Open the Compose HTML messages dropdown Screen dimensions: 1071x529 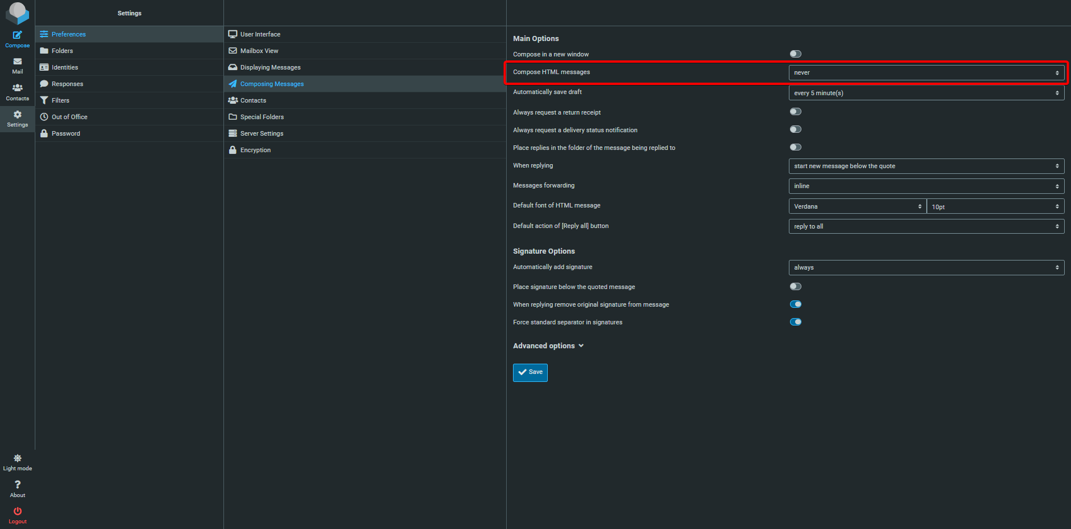926,73
